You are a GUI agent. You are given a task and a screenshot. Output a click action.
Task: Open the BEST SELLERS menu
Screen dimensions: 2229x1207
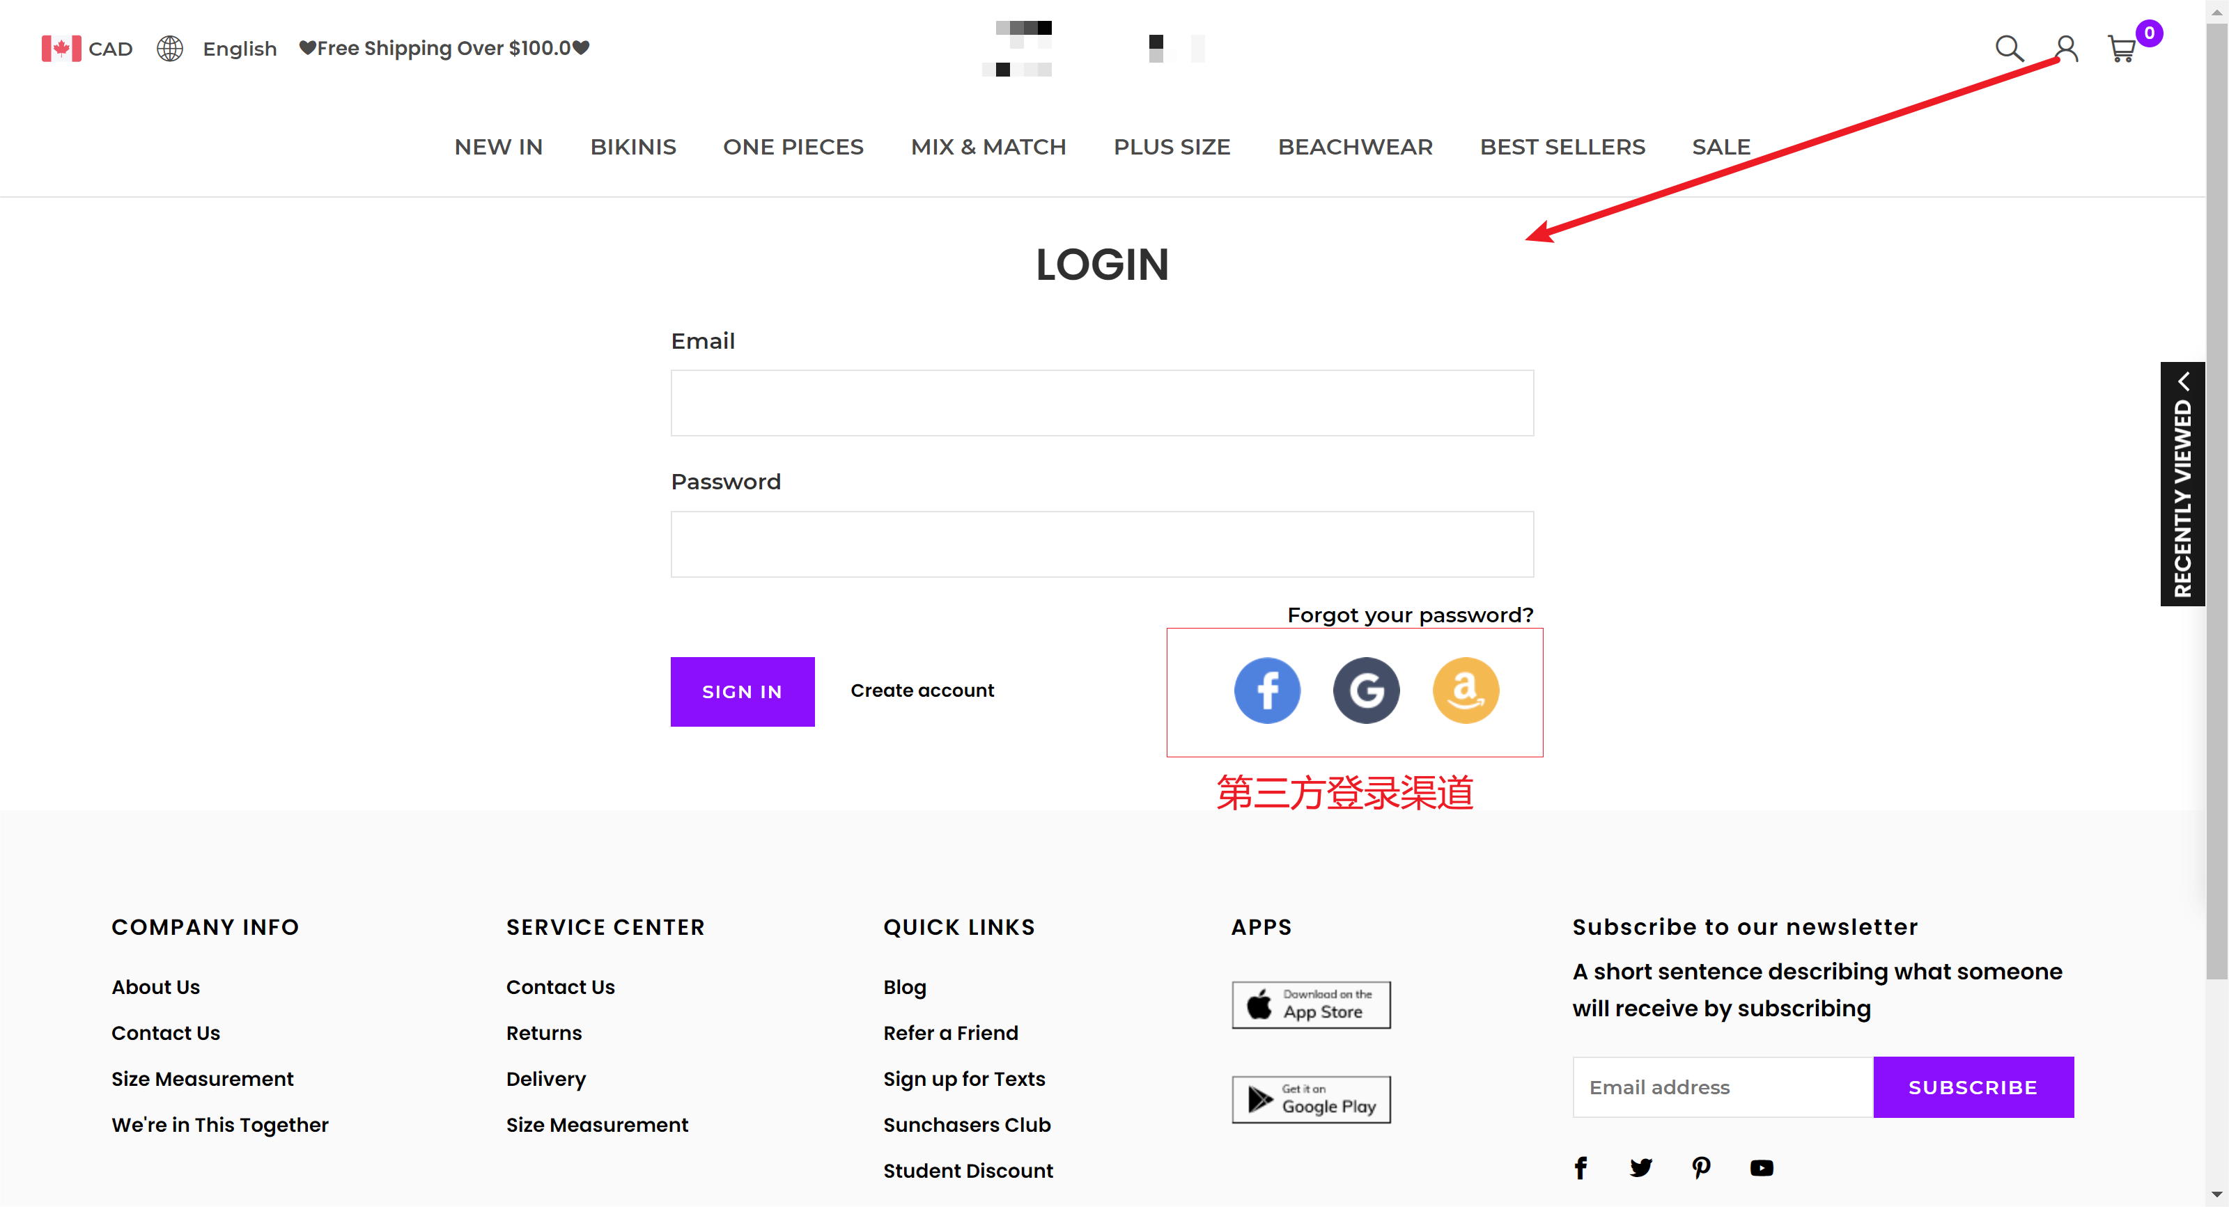[1562, 147]
